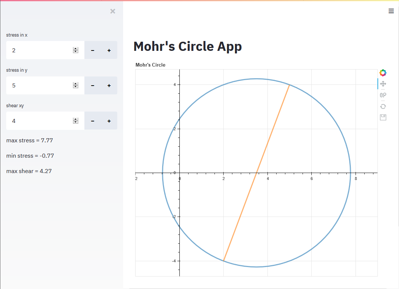Viewport: 399px width, 289px height.
Task: Click the up stepper on shear xy field
Action: [76, 119]
